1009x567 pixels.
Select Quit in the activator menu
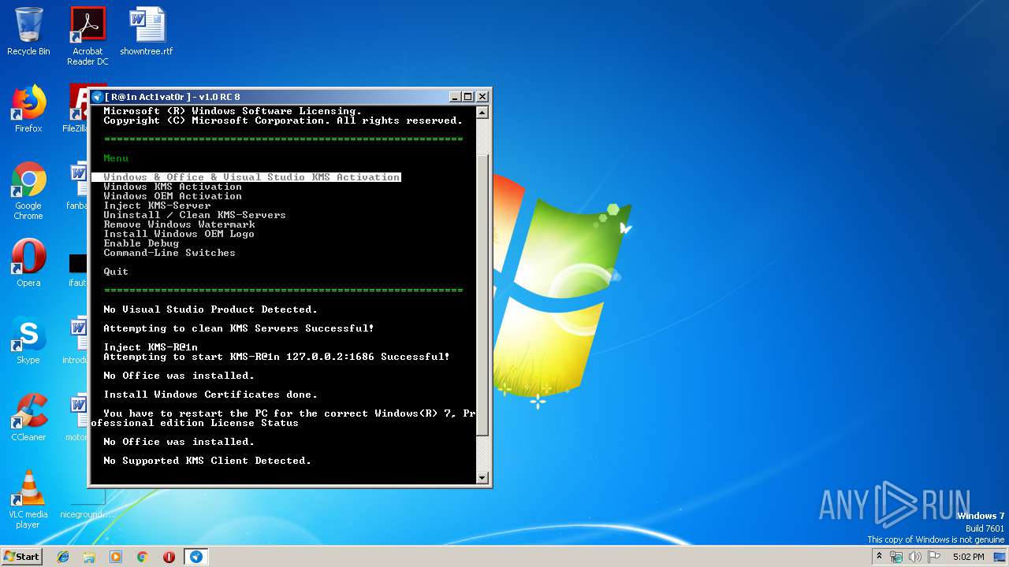click(116, 272)
